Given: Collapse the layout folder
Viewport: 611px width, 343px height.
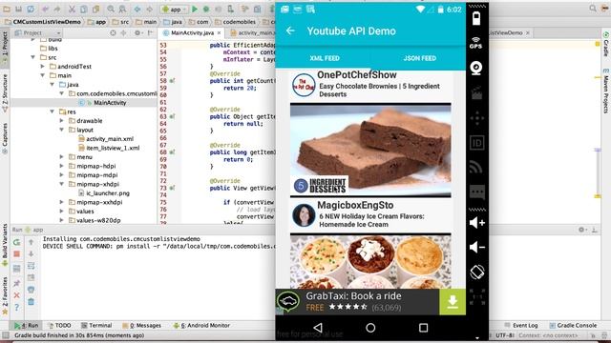Looking at the screenshot, I should coord(61,130).
